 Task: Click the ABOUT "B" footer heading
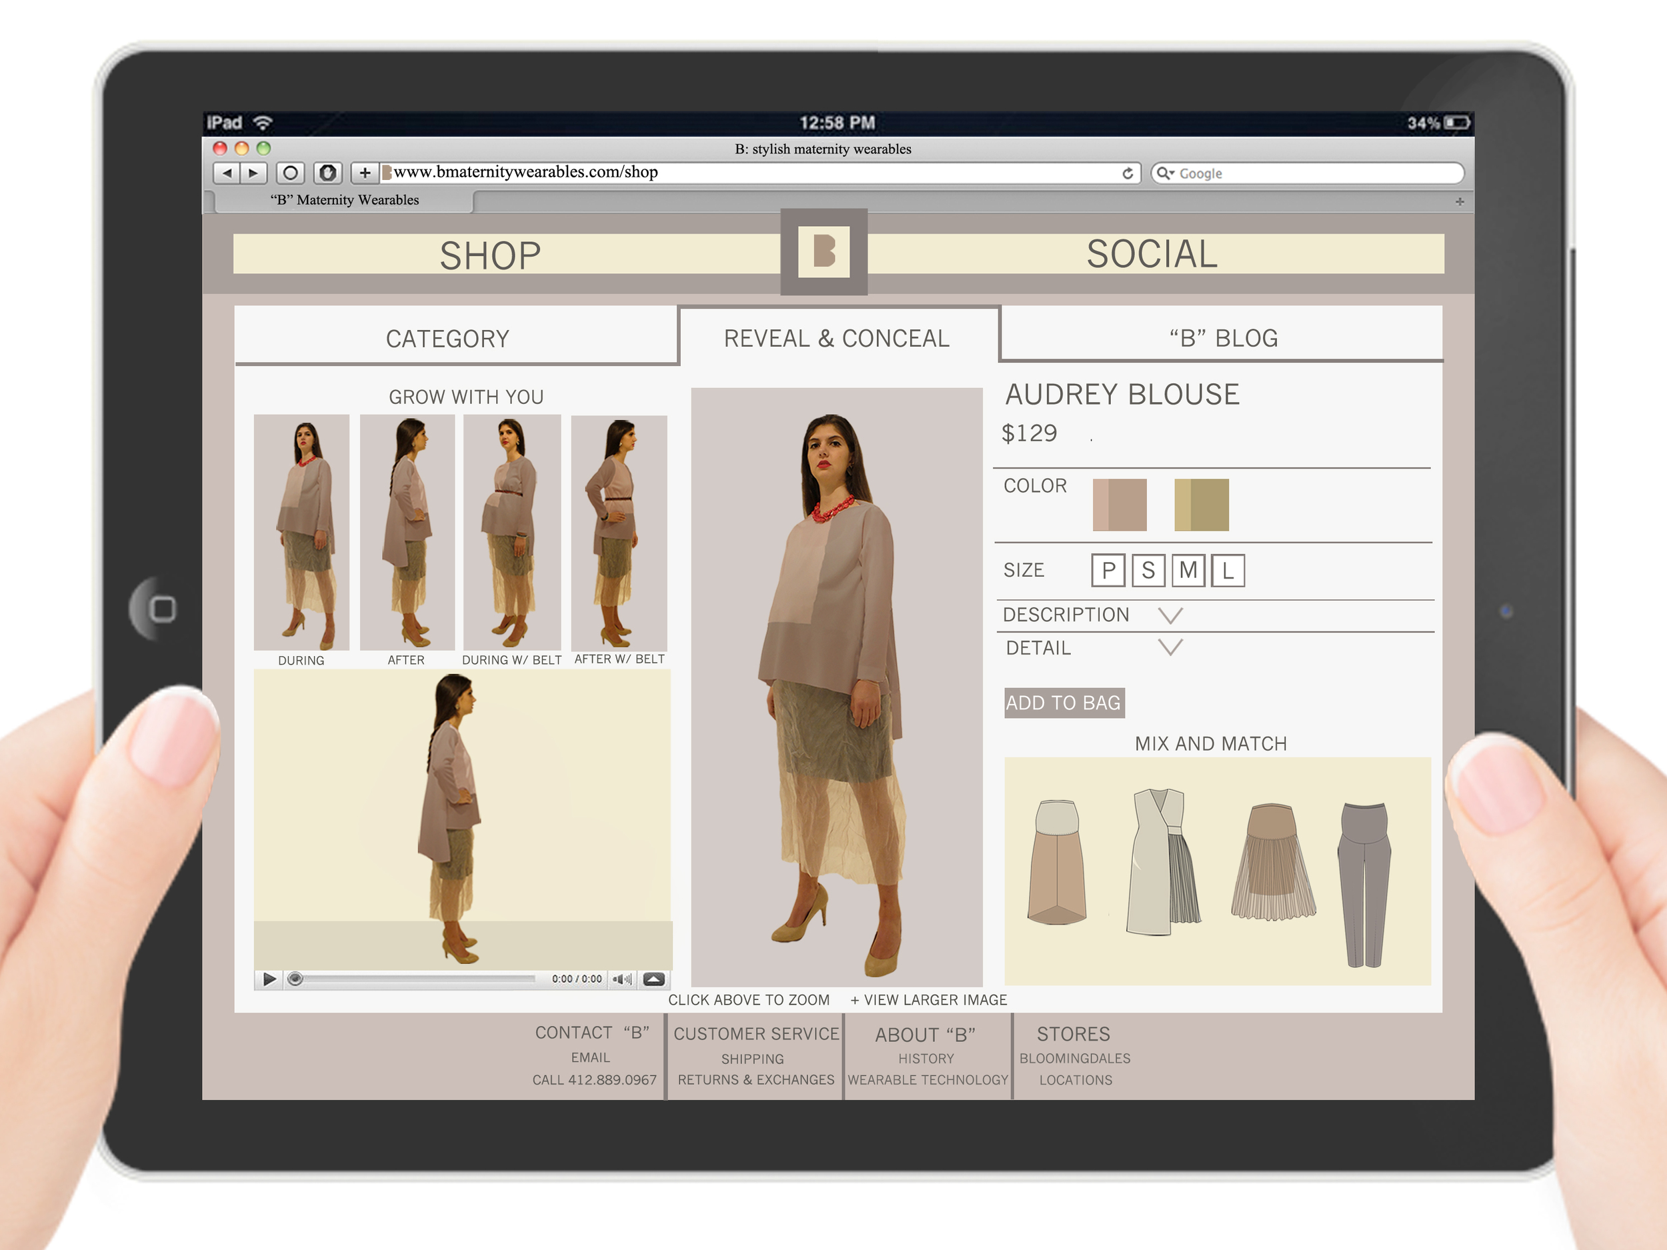click(x=926, y=1035)
